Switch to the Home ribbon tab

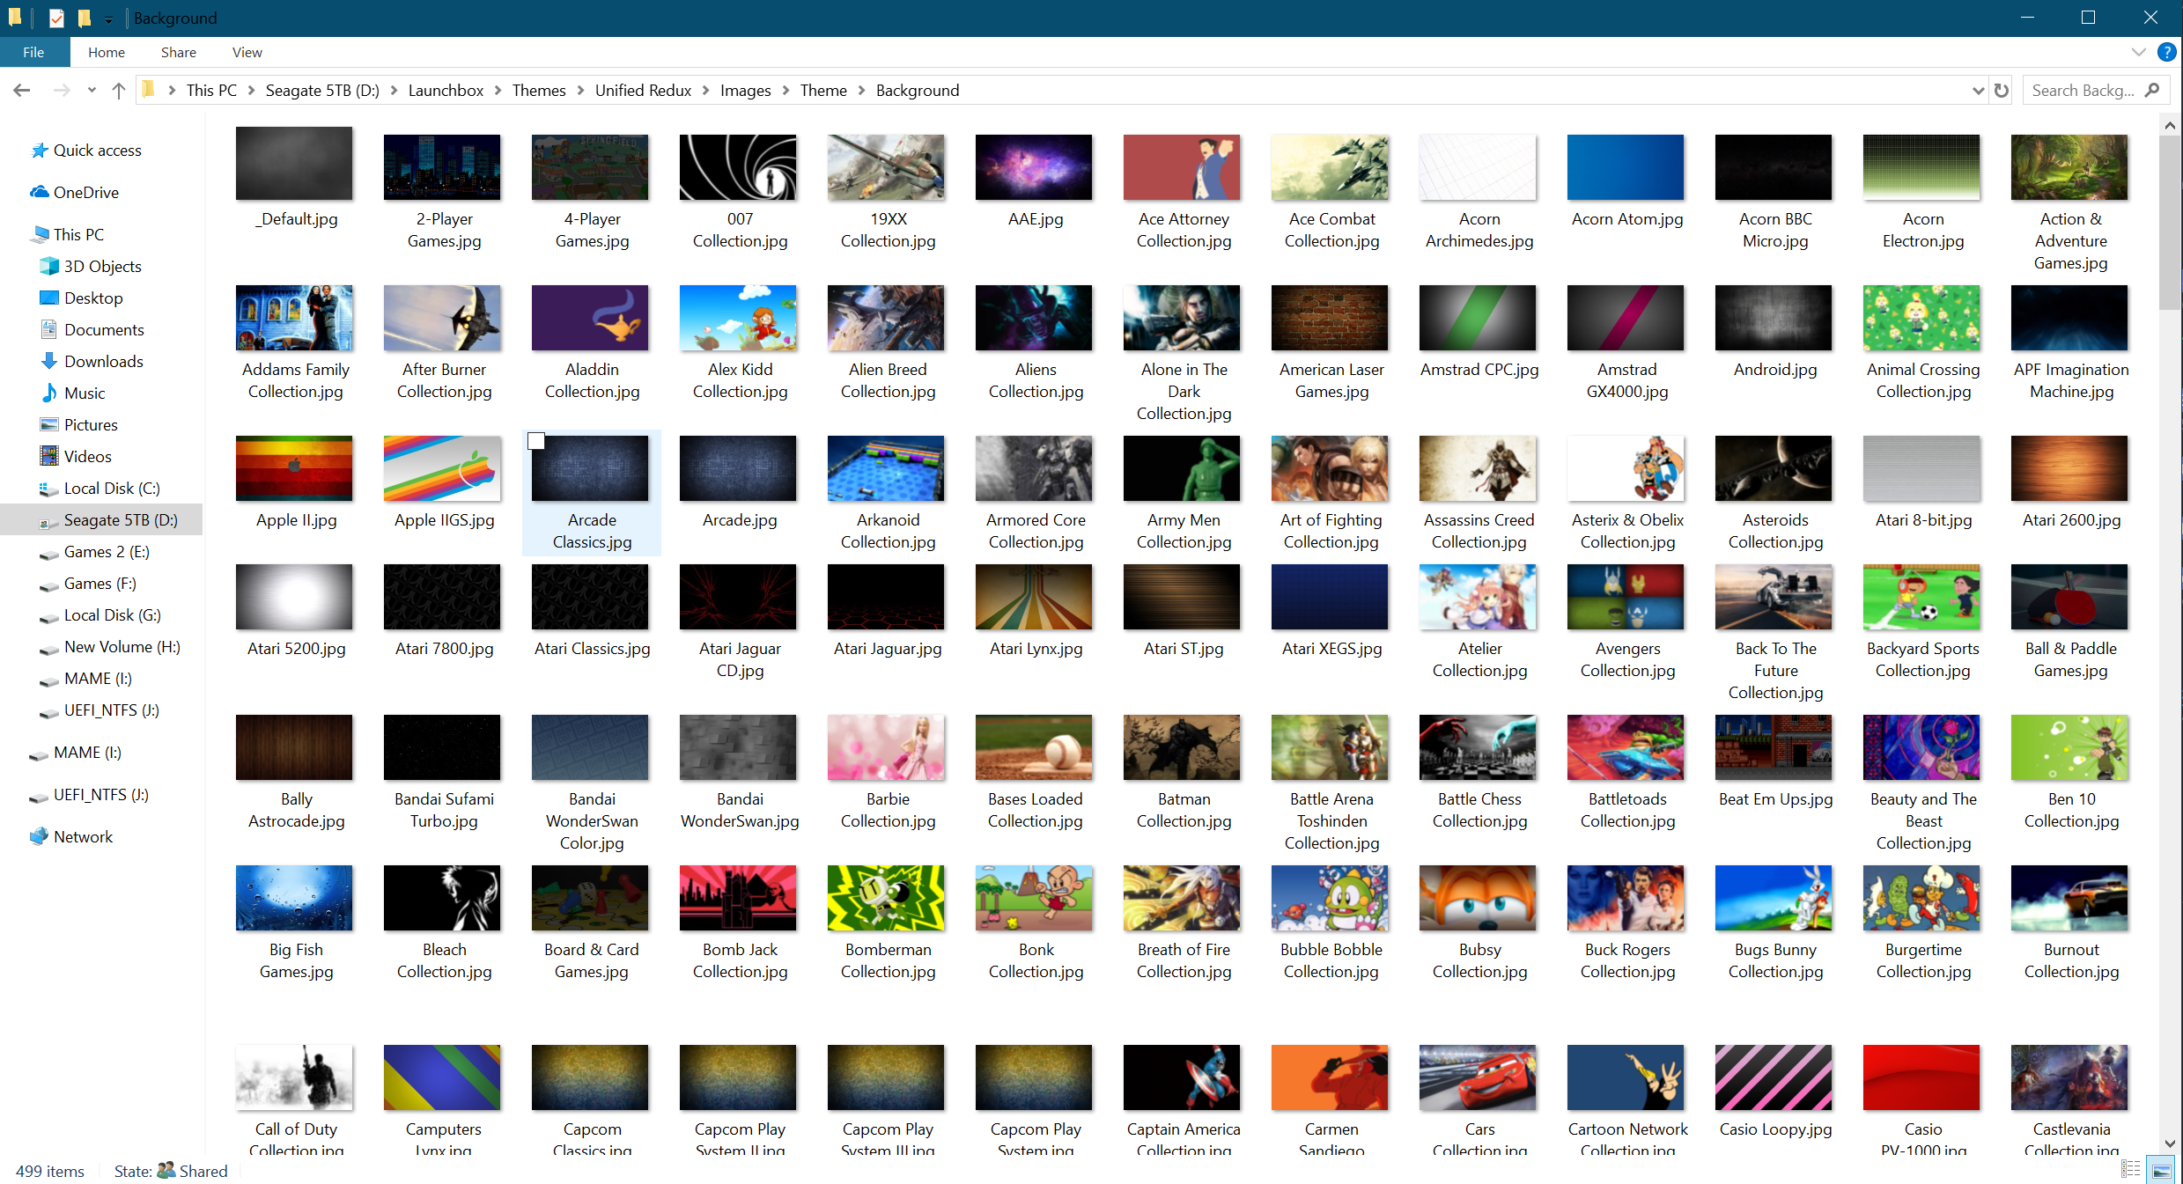(107, 52)
